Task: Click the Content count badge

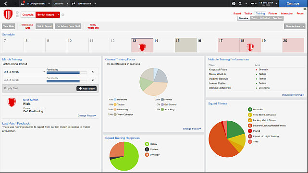Action: pyautogui.click(x=147, y=150)
